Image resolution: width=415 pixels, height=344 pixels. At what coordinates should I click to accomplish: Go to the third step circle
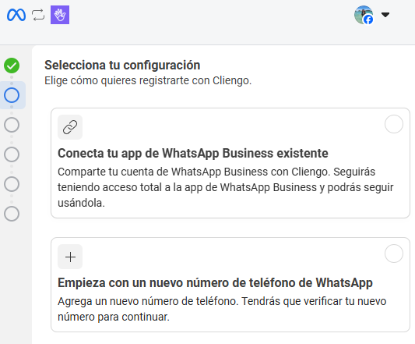pos(12,125)
